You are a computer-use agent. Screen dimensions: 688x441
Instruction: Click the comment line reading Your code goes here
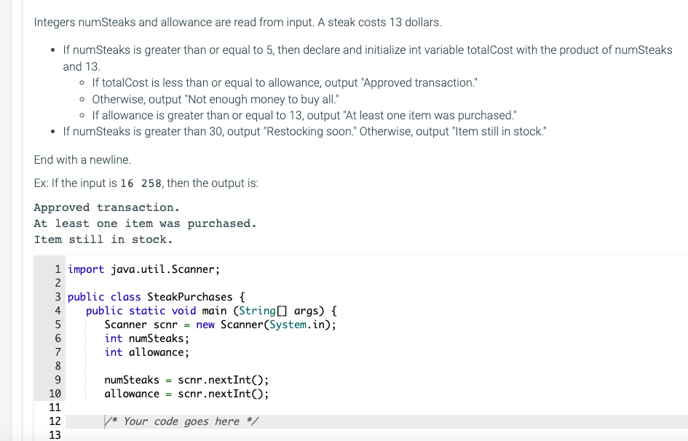[181, 421]
